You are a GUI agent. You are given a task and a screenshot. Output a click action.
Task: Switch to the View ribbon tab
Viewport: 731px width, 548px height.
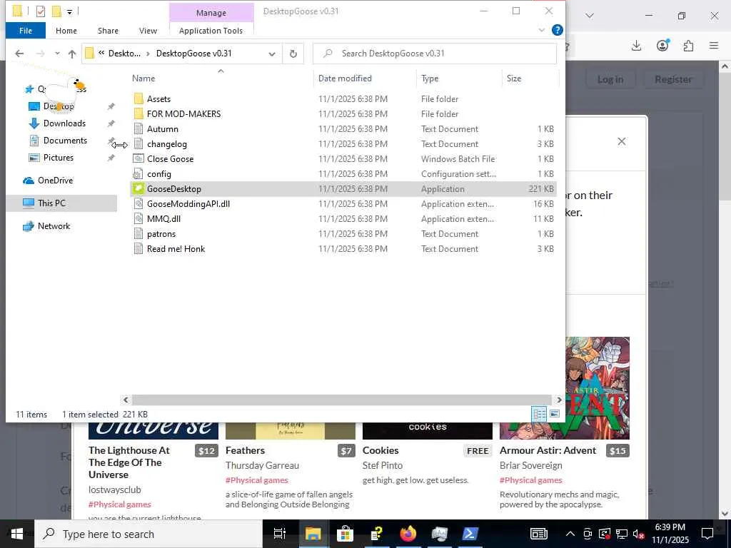point(148,31)
